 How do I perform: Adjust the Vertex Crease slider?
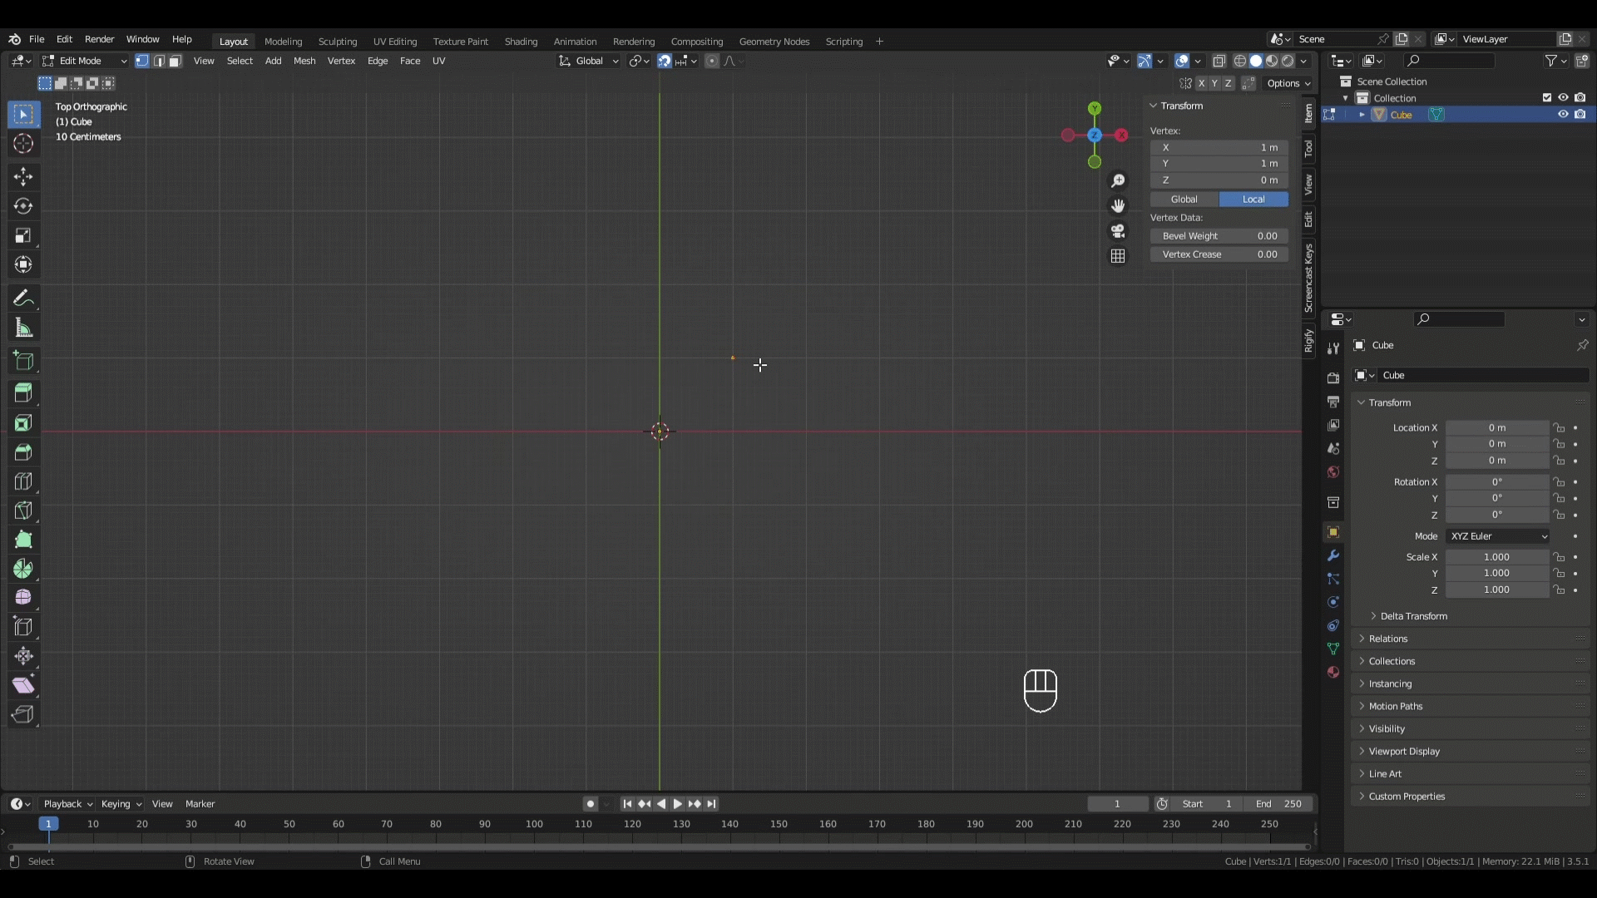(x=1219, y=254)
